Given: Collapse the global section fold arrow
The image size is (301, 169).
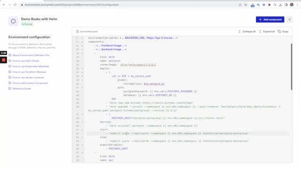Looking at the screenshot, I should pyautogui.click(x=82, y=80).
